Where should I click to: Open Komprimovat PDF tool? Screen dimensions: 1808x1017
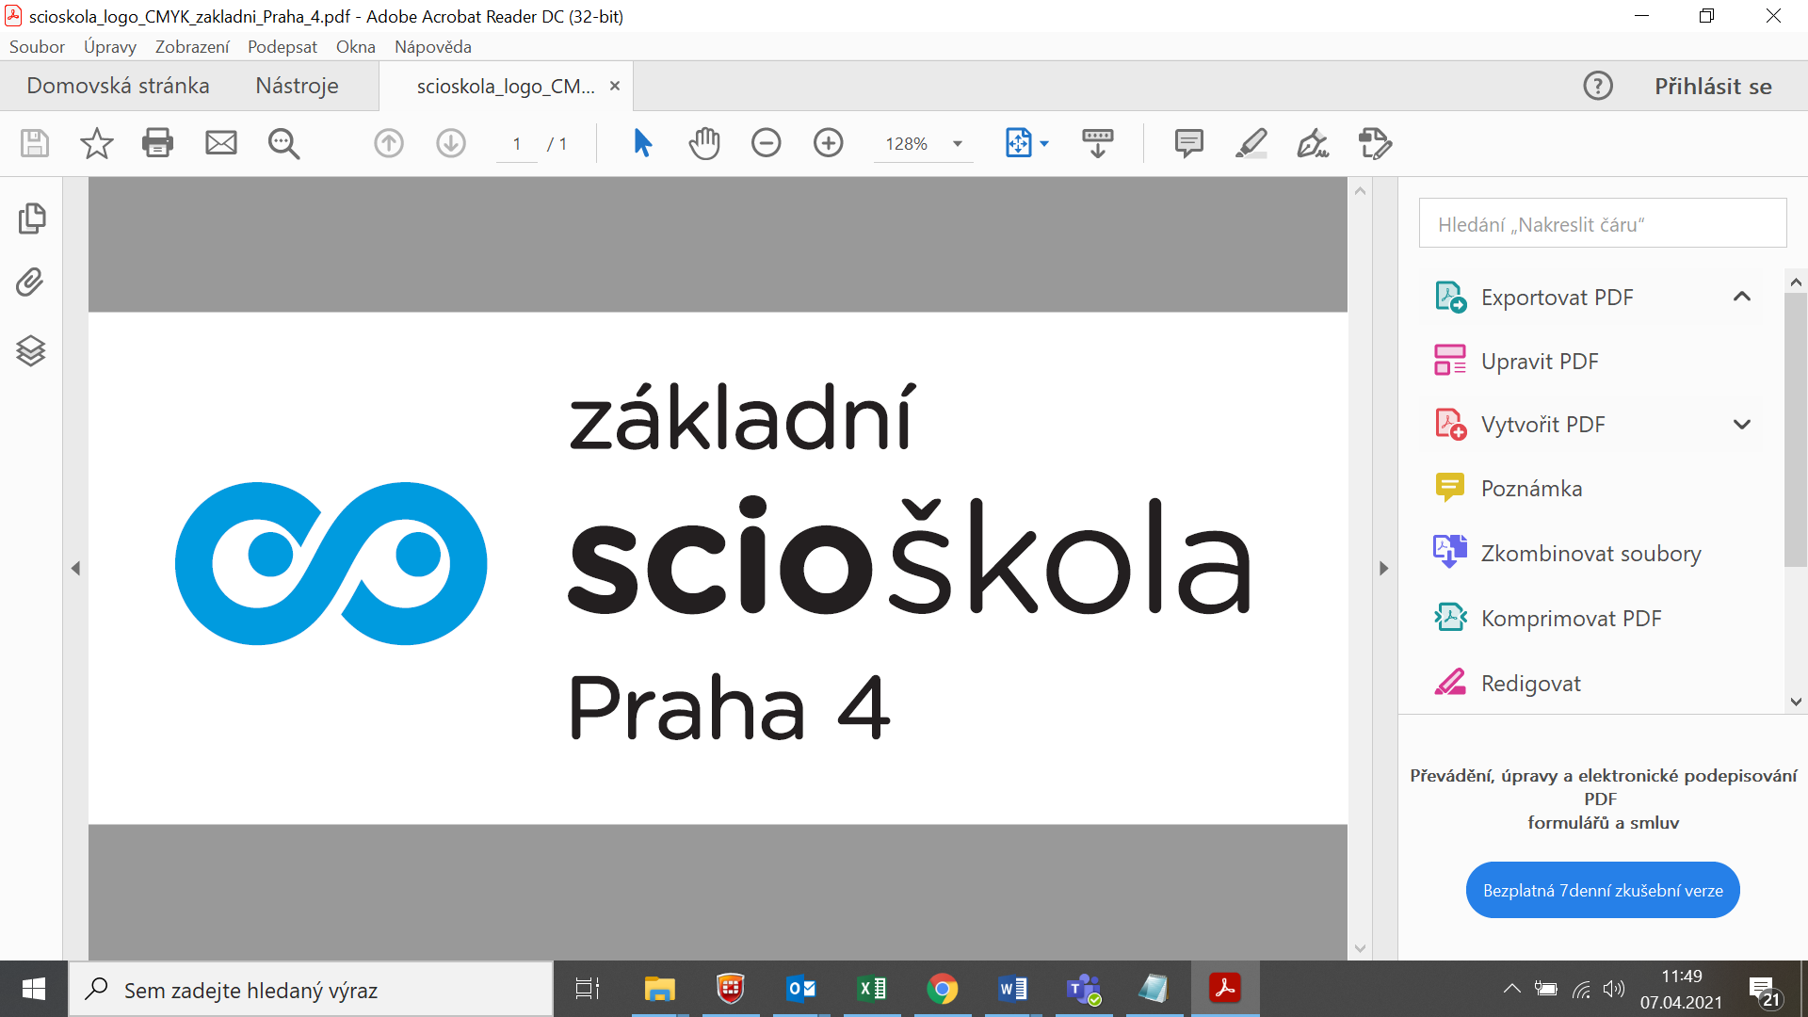(1571, 619)
